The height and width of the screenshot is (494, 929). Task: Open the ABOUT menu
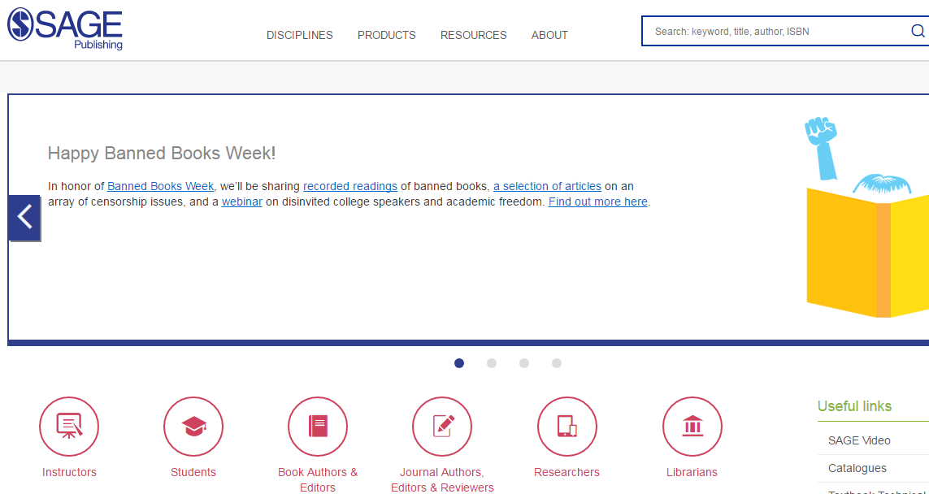click(549, 35)
